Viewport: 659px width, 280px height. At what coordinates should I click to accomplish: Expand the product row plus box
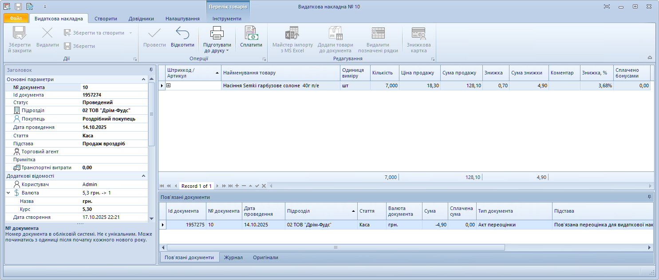(x=169, y=86)
